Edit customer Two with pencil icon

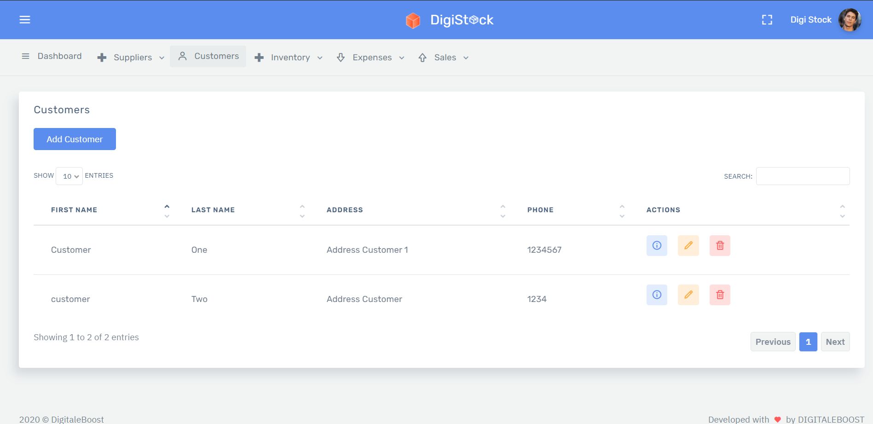[688, 295]
